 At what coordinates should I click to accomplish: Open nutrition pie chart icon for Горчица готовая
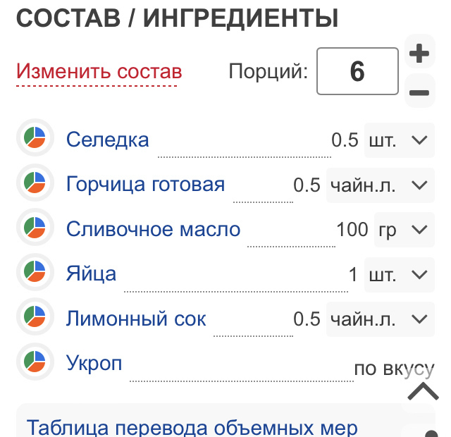(x=35, y=183)
